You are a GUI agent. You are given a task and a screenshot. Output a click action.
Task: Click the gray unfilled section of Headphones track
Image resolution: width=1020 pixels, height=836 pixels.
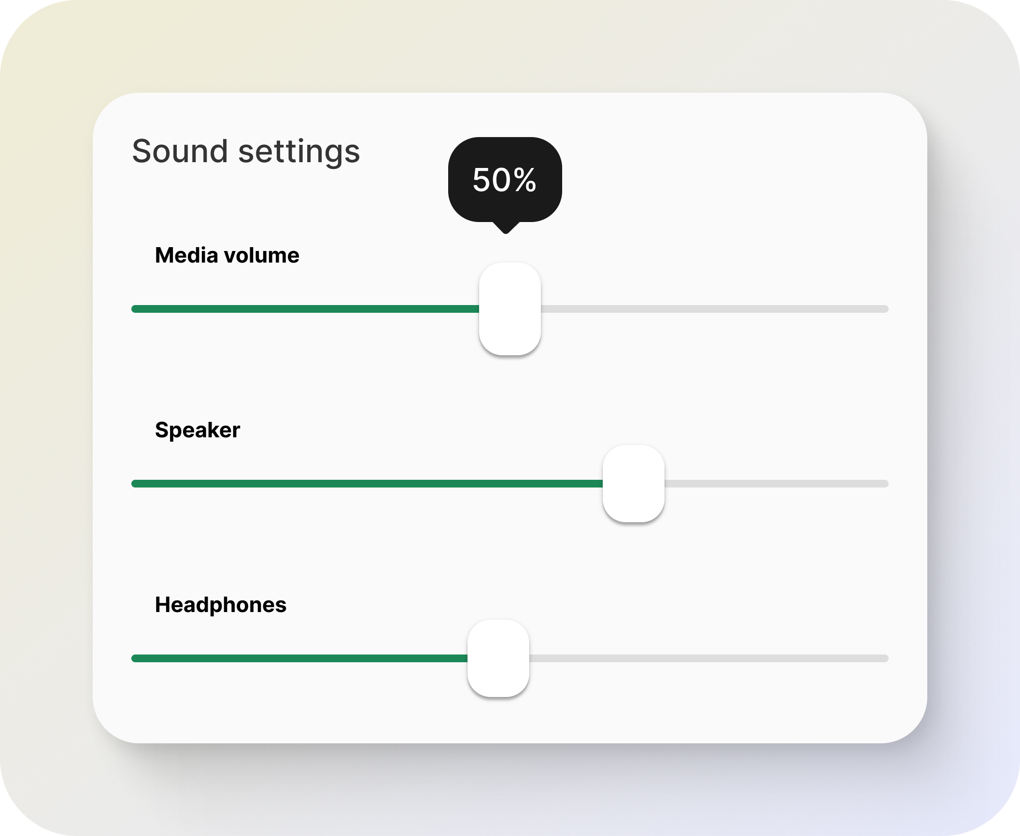pyautogui.click(x=708, y=658)
